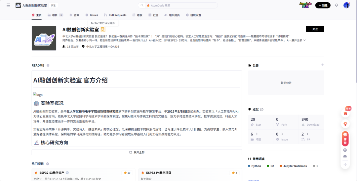
Task: Click the G-Star certified organization badge
Action: tap(103, 29)
